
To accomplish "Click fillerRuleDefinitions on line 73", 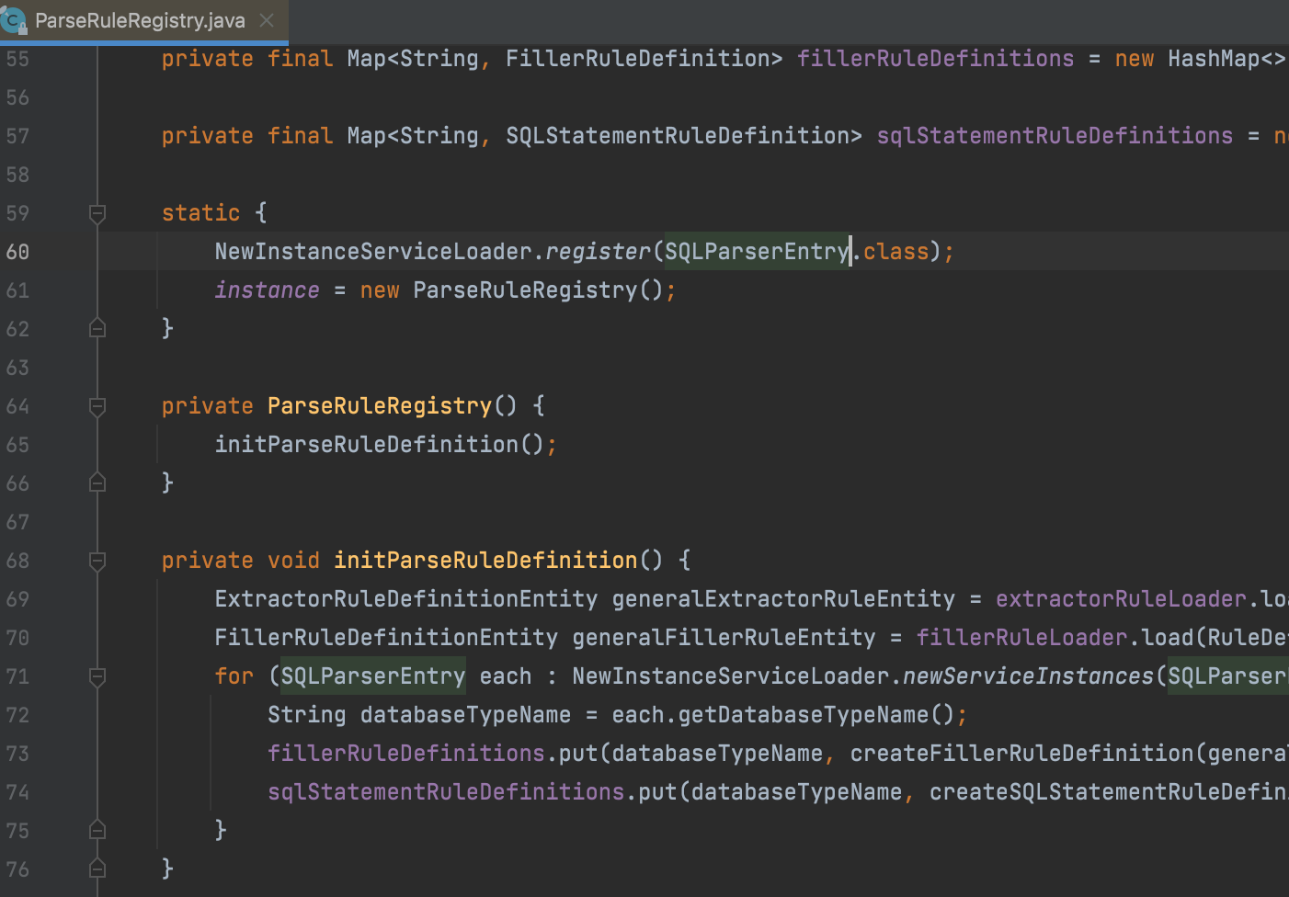I will click(x=406, y=754).
